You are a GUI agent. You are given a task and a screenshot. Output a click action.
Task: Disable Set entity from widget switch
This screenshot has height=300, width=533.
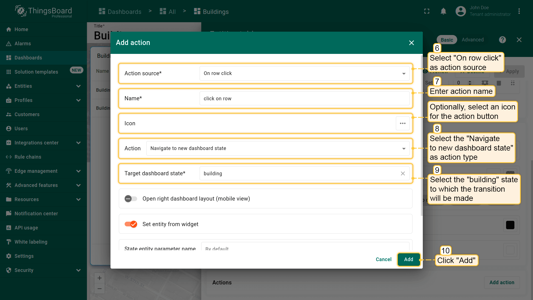pyautogui.click(x=131, y=224)
